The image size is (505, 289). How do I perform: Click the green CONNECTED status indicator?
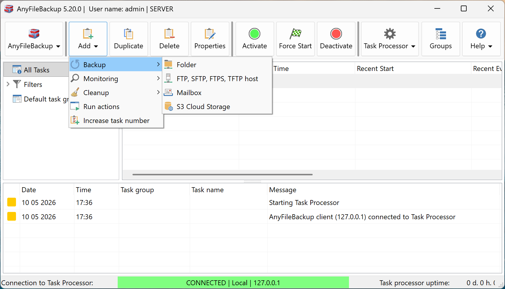pos(233,283)
